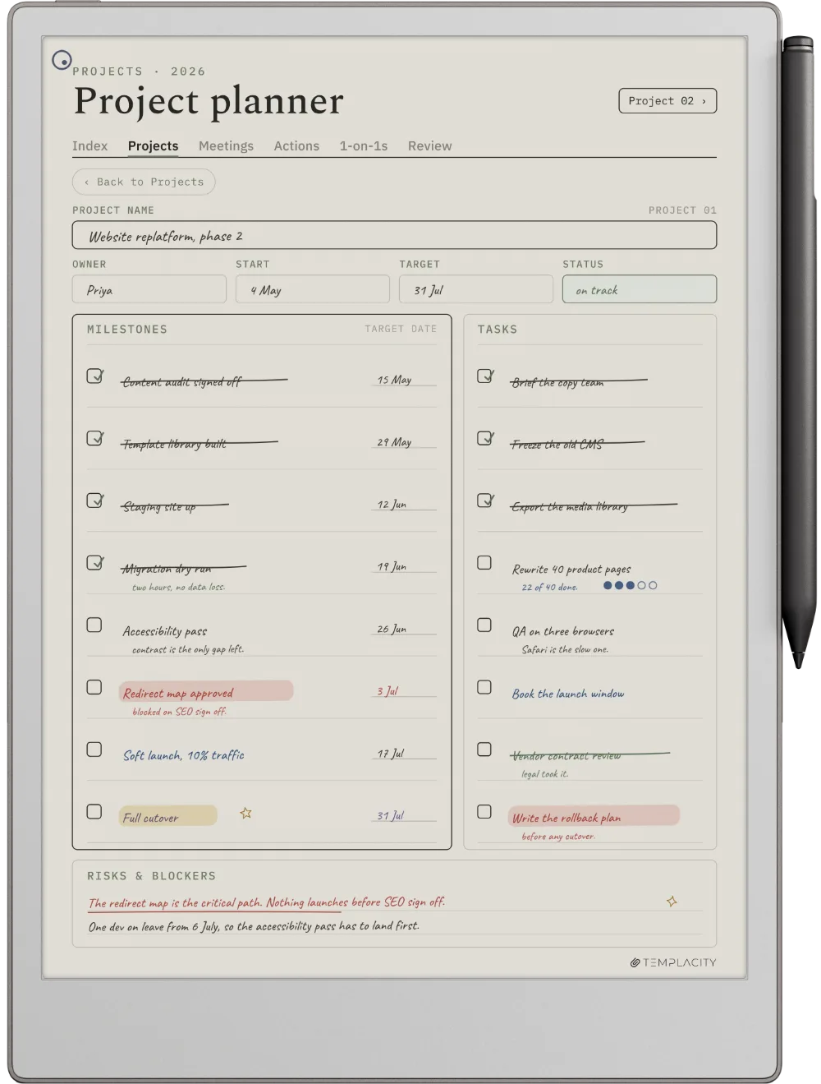Tap the 31 Jul milestone target date
Viewport: 821px width, 1084px height.
point(391,816)
